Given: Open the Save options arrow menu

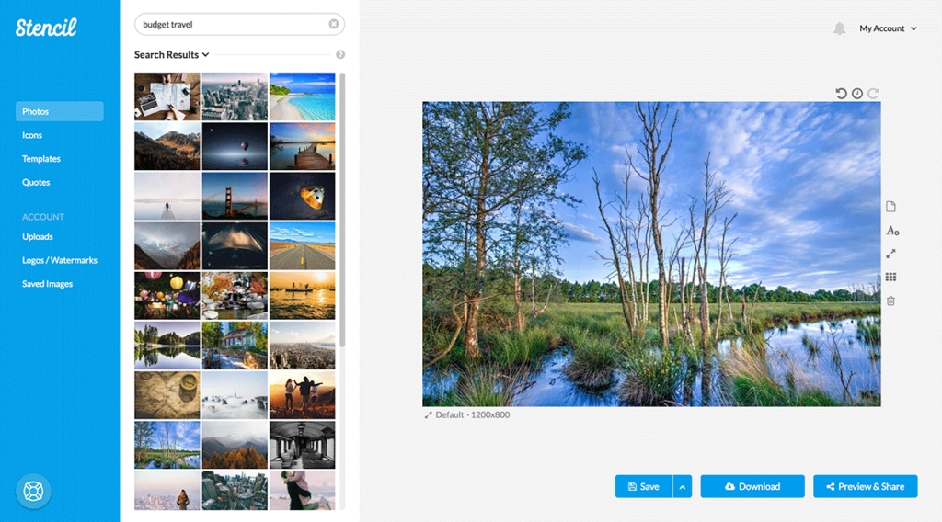Looking at the screenshot, I should [683, 486].
